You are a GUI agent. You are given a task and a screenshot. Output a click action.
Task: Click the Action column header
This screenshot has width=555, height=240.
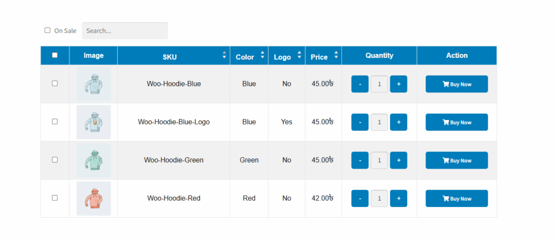[x=457, y=56]
